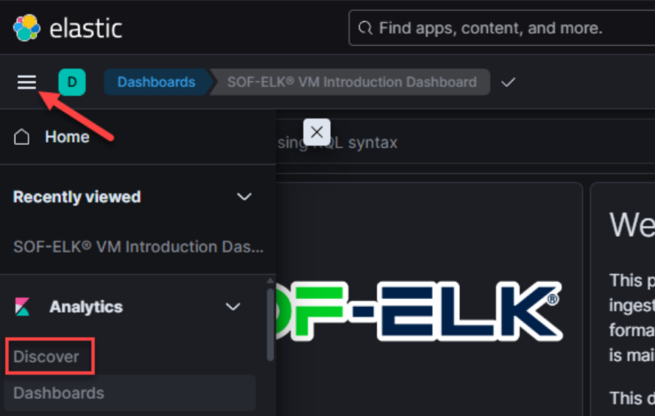Open the green D space avatar
Image resolution: width=655 pixels, height=416 pixels.
72,82
